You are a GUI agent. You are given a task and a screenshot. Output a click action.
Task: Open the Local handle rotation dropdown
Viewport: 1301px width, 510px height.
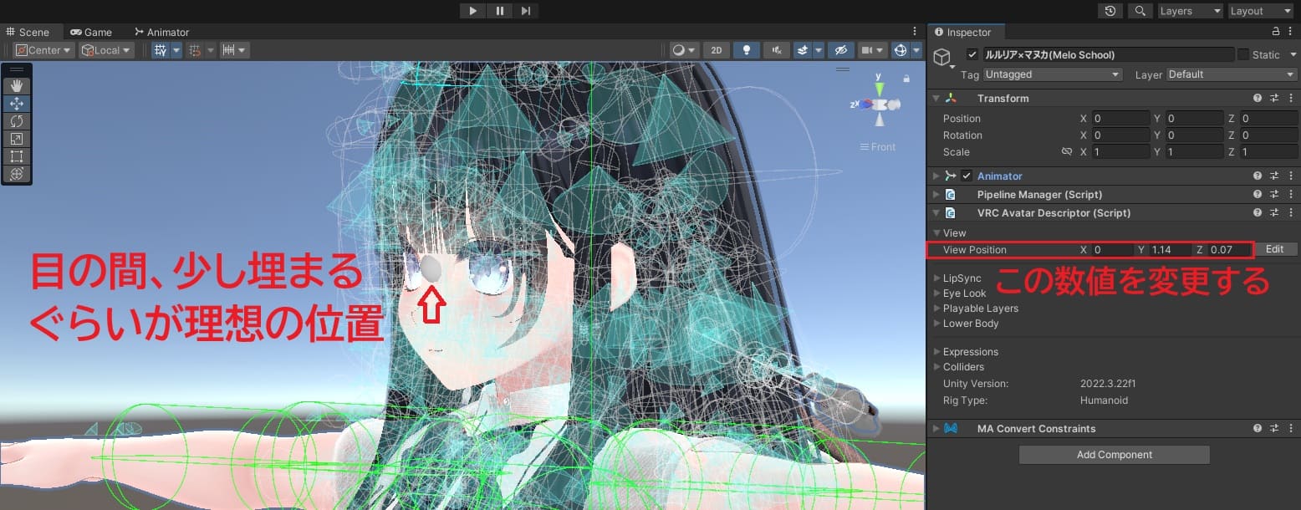point(106,50)
